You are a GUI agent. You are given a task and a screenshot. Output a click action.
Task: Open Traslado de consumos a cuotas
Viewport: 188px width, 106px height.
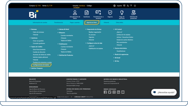click(x=42, y=62)
